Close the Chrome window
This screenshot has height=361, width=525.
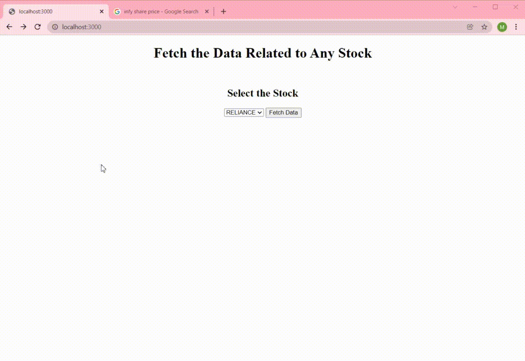tap(516, 7)
